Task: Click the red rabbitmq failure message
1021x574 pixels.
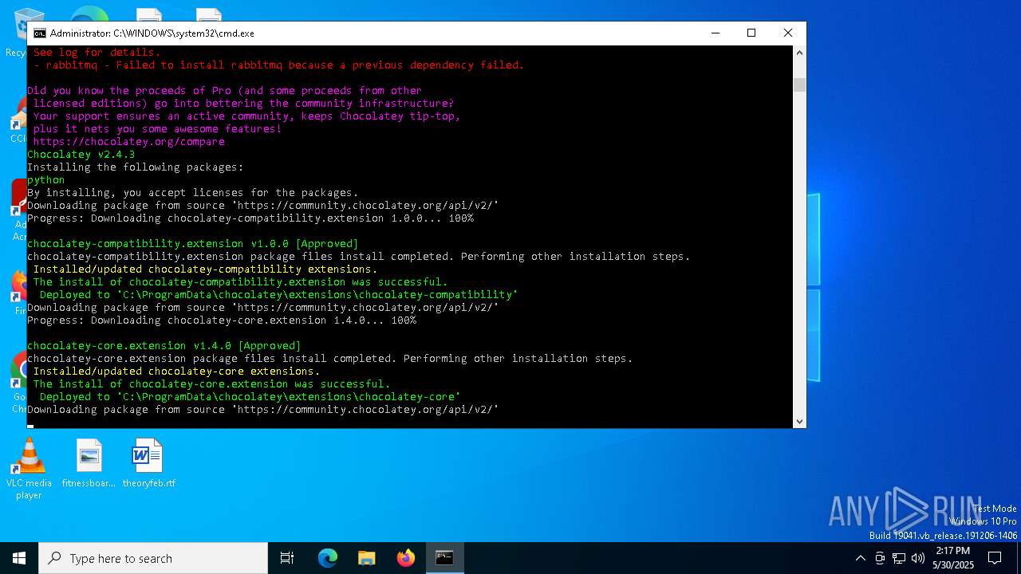Action: click(278, 65)
